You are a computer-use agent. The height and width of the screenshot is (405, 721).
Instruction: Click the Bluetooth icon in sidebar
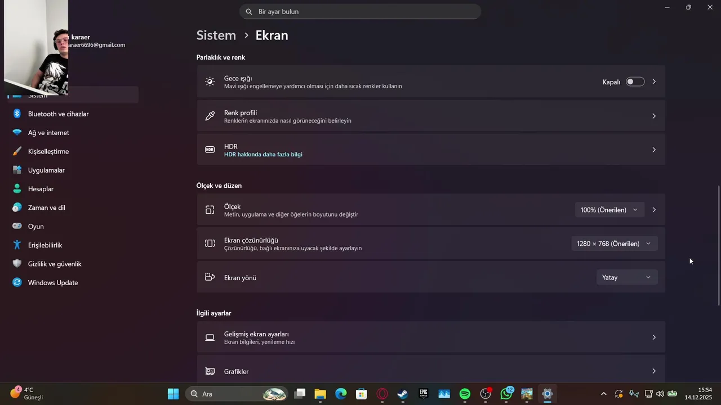point(17,114)
